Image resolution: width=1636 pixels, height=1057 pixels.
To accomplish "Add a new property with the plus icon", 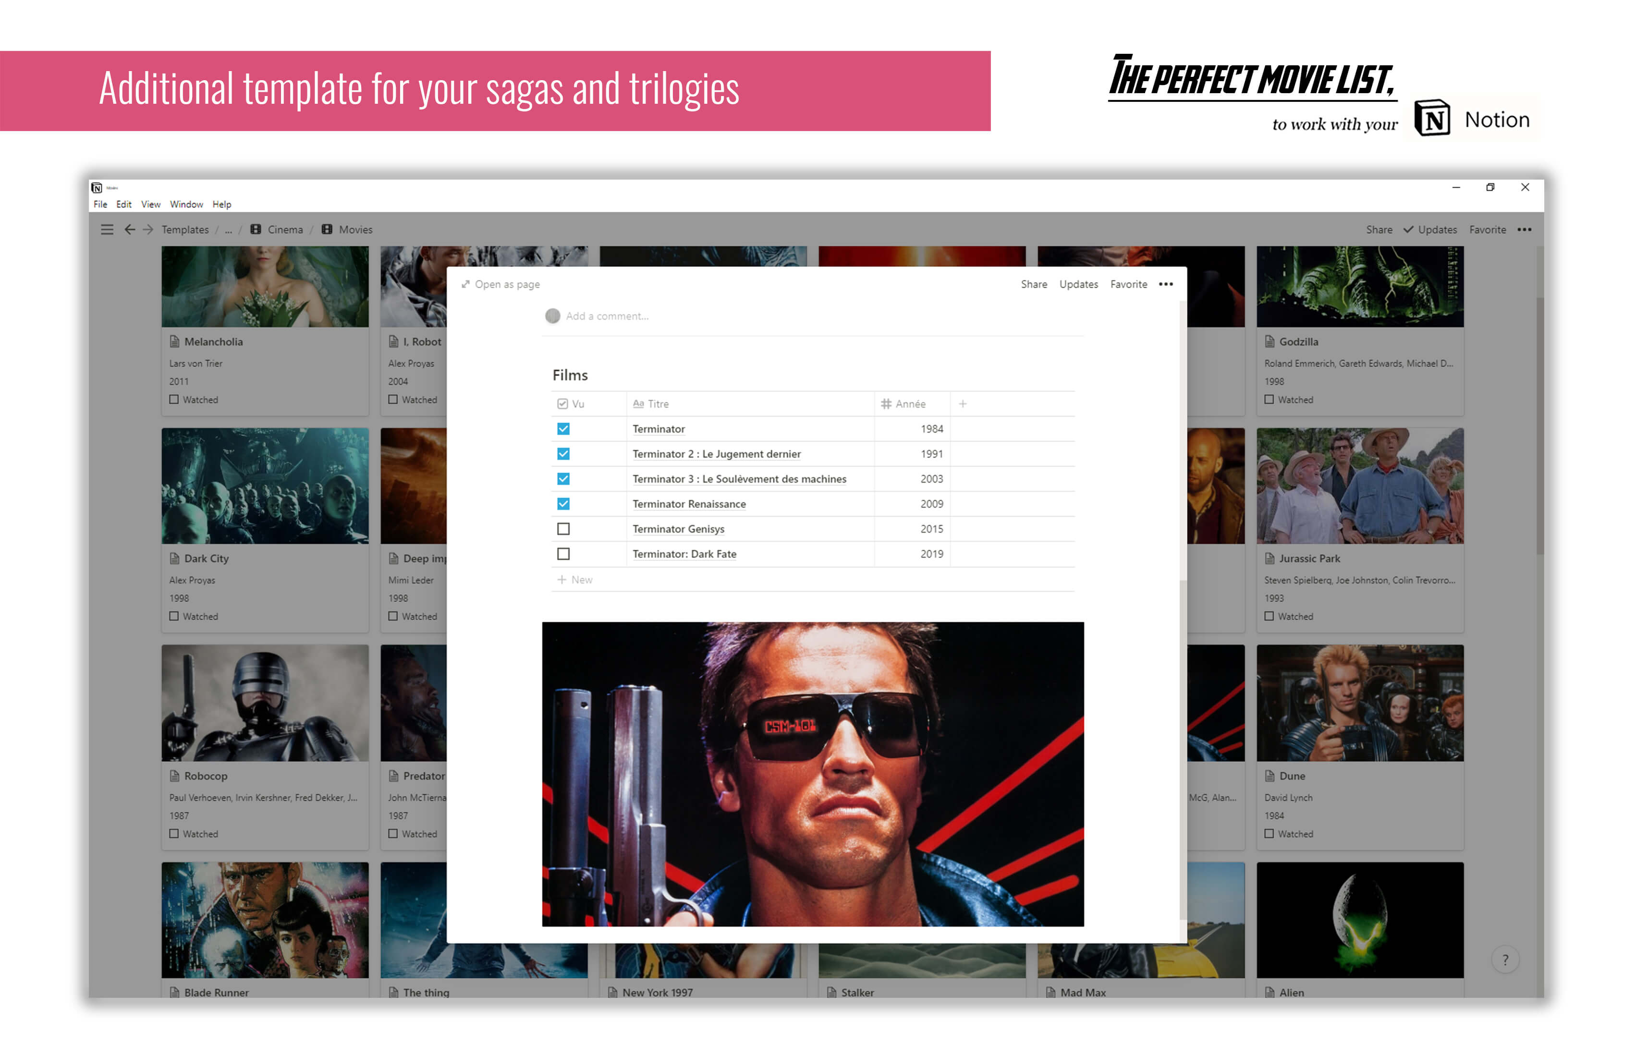I will click(x=963, y=403).
